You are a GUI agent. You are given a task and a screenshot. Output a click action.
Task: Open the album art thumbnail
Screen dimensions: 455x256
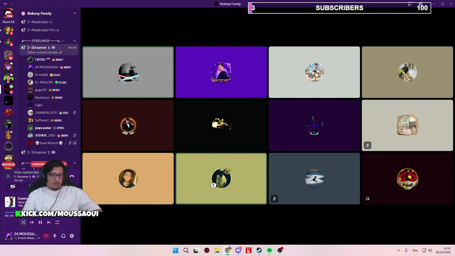[10, 202]
